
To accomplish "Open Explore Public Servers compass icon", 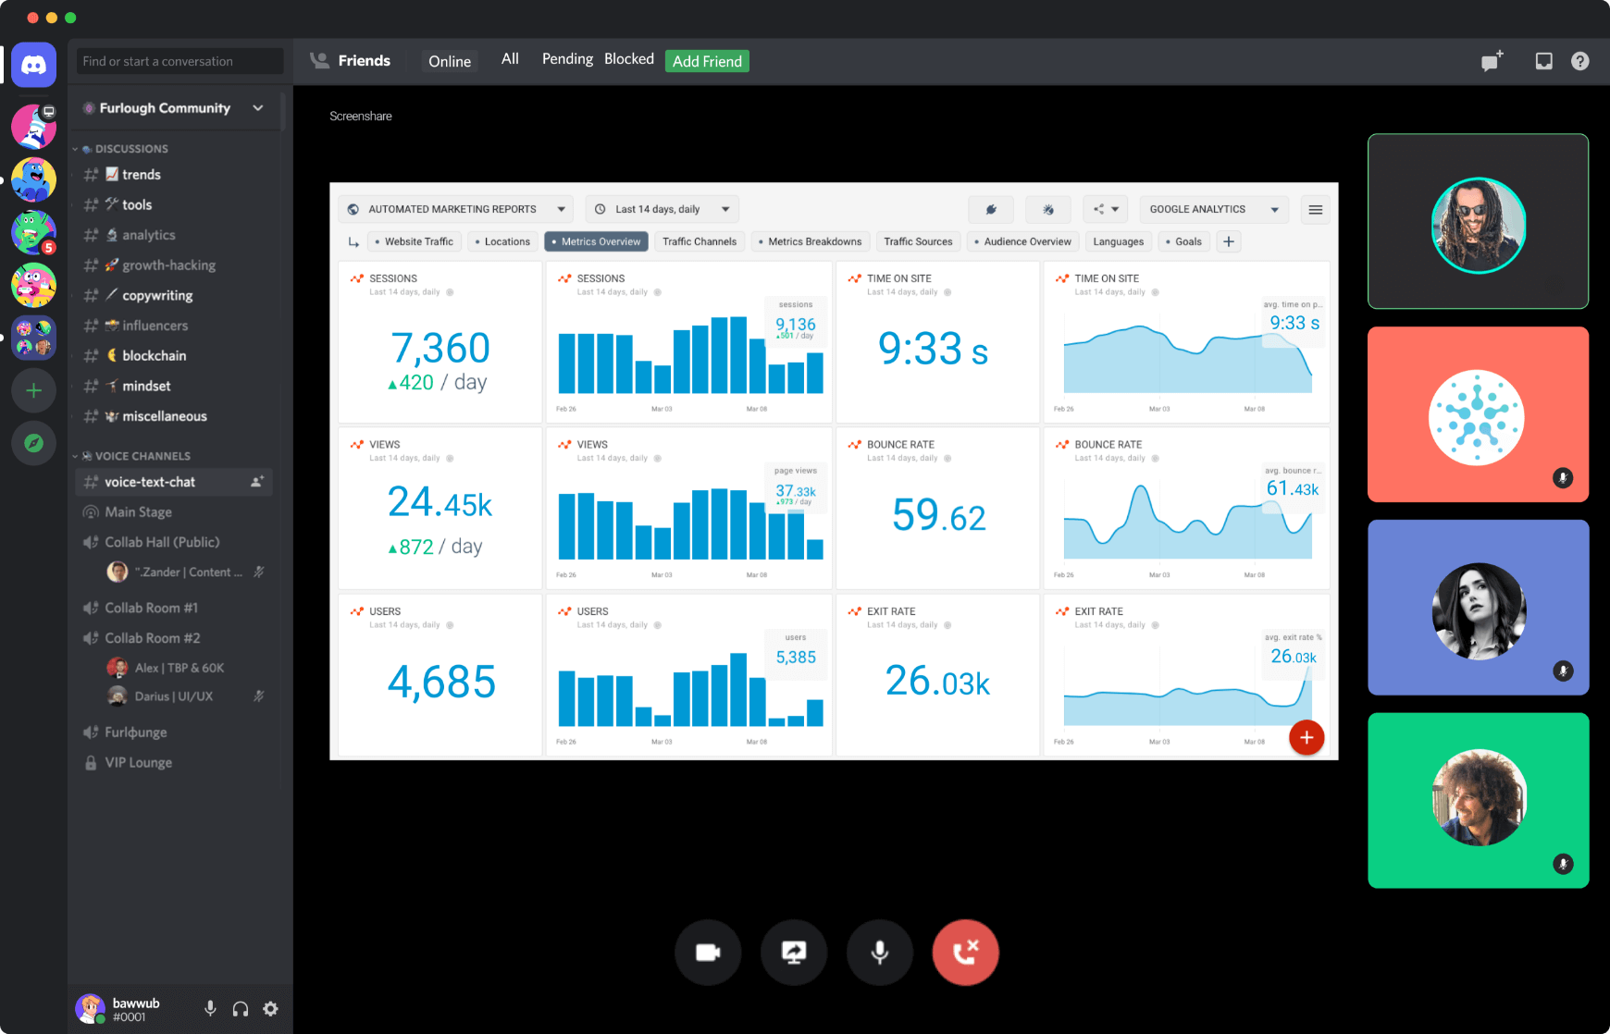I will pyautogui.click(x=34, y=443).
